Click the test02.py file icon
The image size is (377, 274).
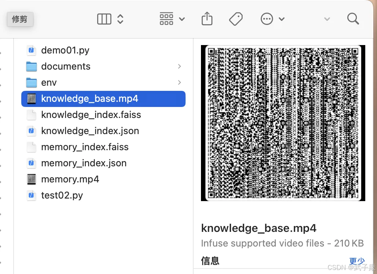[32, 195]
